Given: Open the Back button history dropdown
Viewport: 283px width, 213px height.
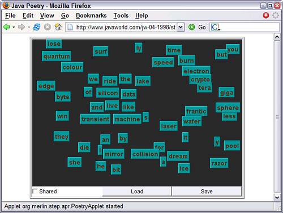Looking at the screenshot, I should pos(14,27).
